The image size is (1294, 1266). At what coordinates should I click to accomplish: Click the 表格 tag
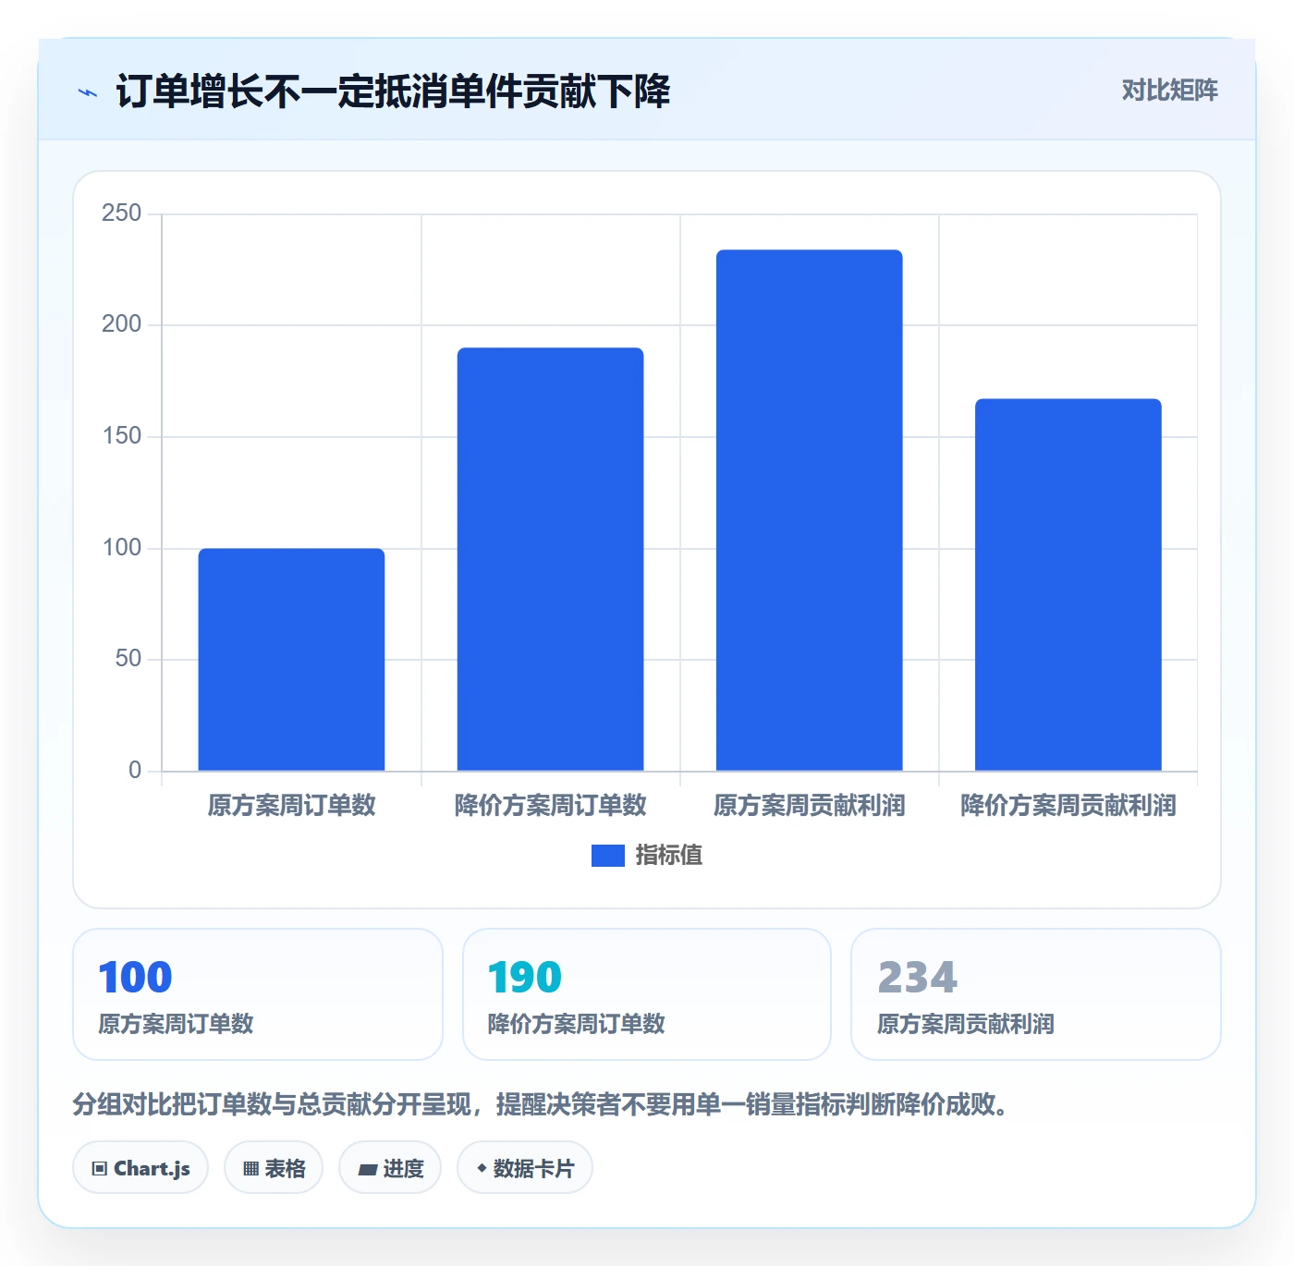(274, 1168)
